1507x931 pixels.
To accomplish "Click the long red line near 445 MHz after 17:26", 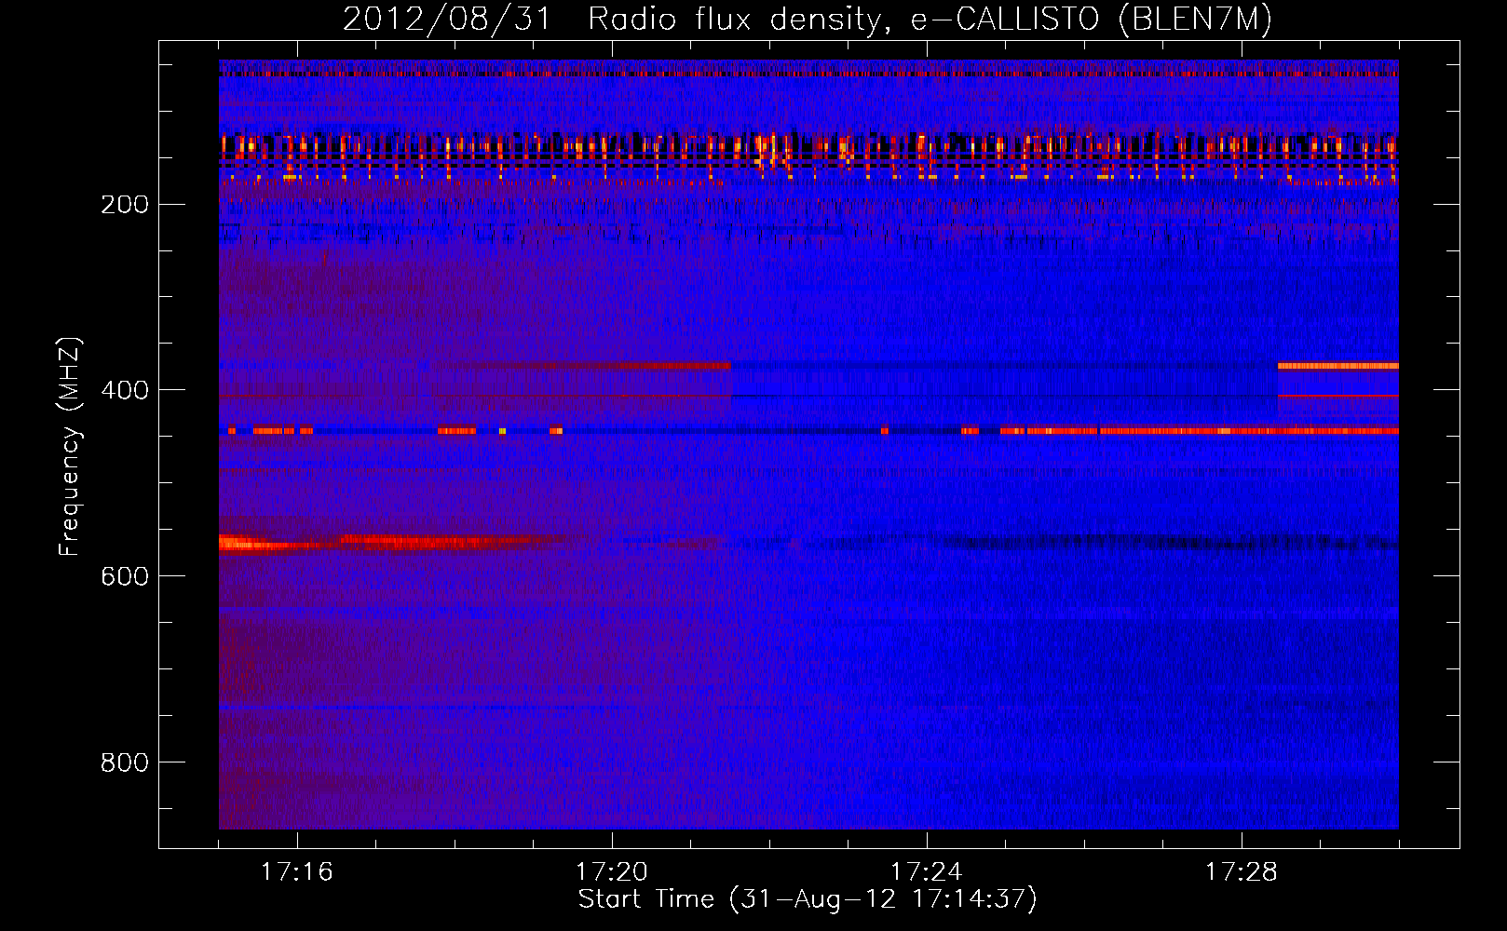I will [1249, 431].
